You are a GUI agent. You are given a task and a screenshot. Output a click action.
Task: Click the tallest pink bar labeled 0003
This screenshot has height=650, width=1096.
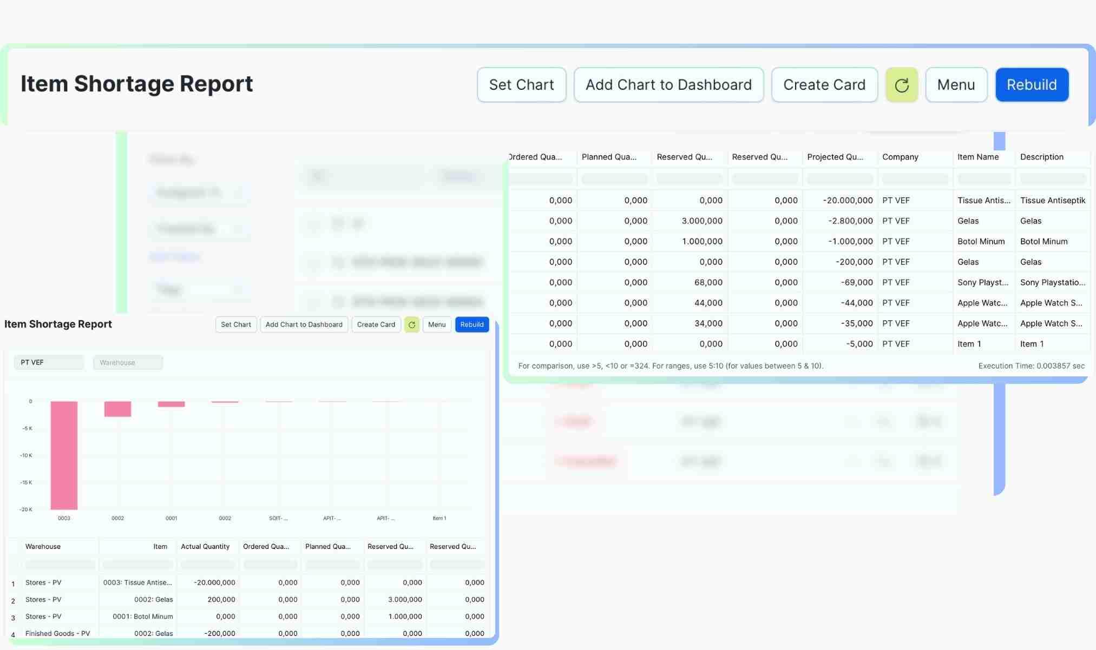[x=64, y=455]
